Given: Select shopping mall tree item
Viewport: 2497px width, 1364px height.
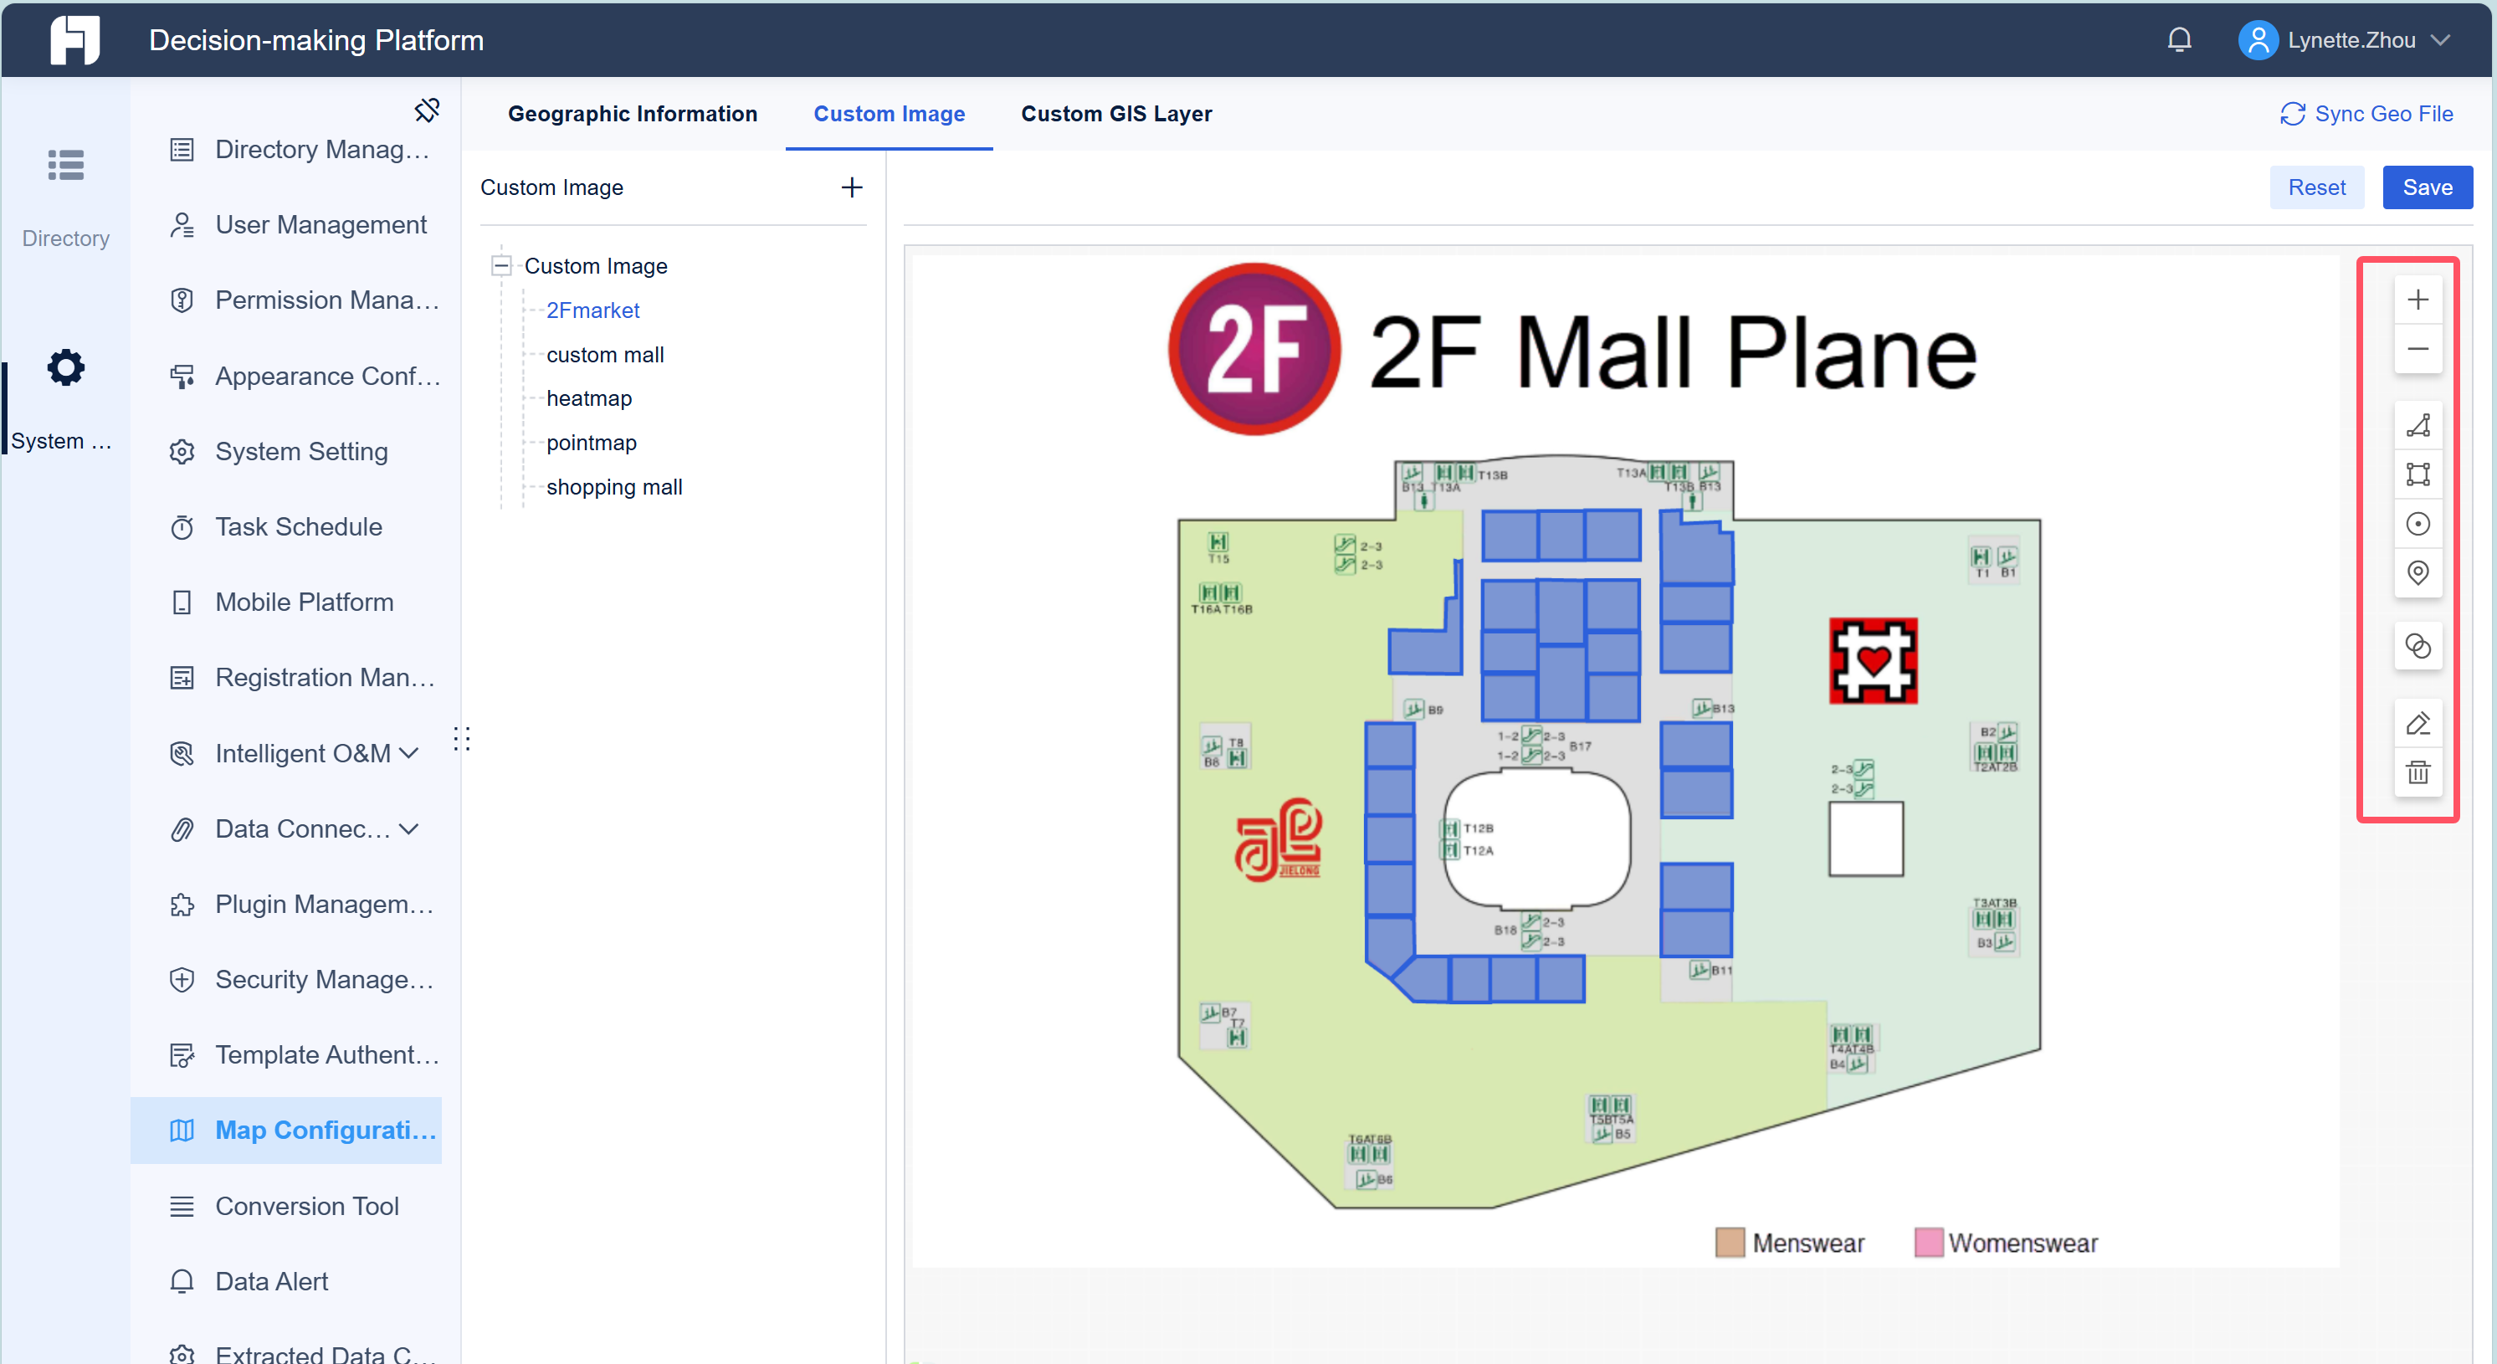Looking at the screenshot, I should [x=613, y=487].
